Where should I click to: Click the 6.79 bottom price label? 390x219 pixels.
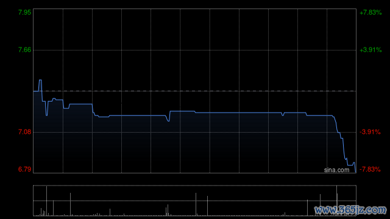pyautogui.click(x=24, y=169)
